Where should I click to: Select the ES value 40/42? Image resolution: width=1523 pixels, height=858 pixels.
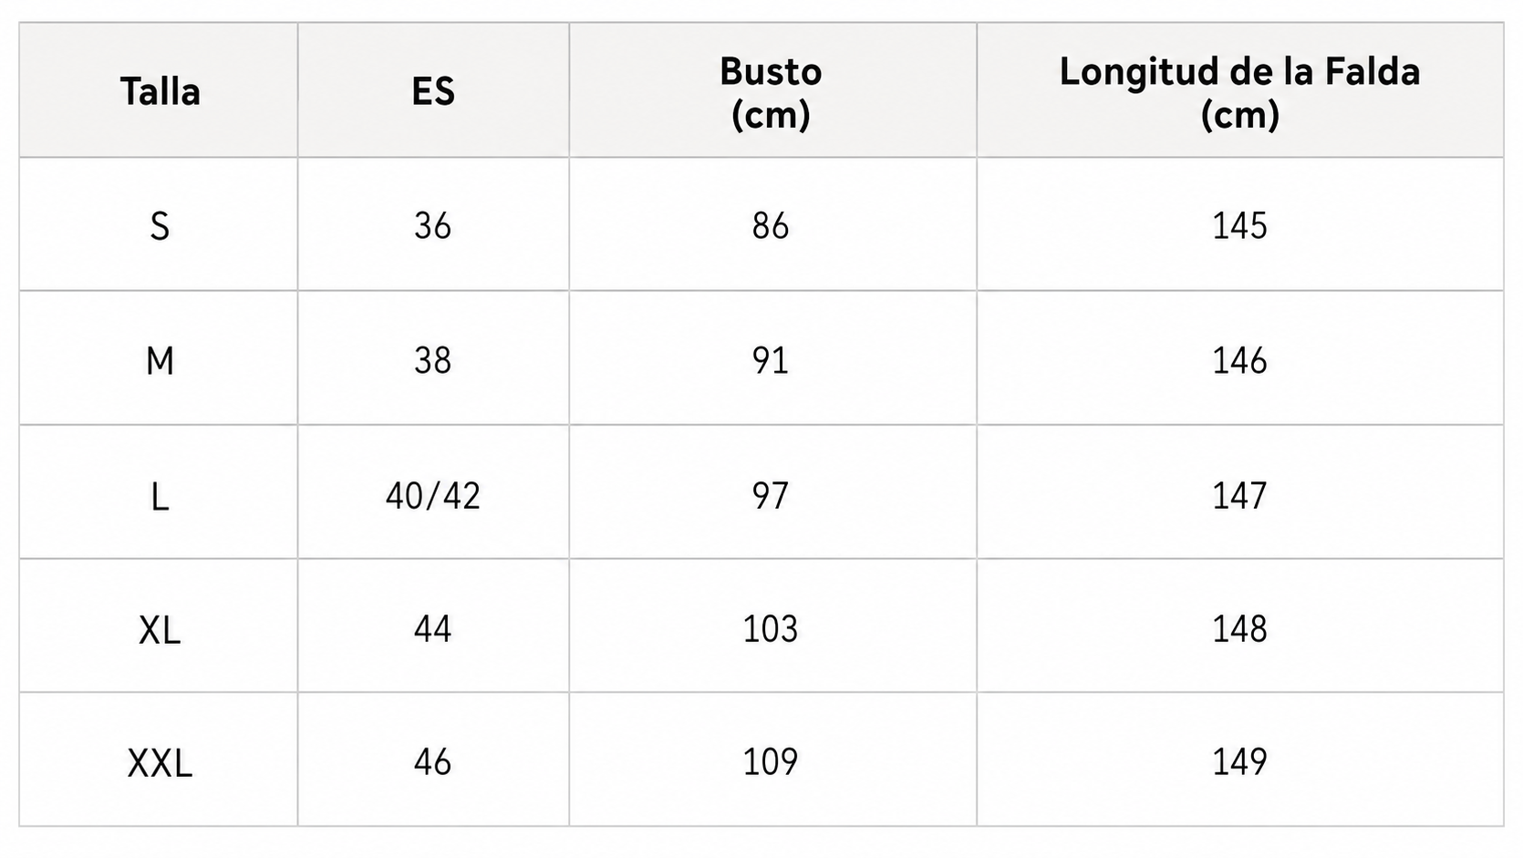(433, 495)
